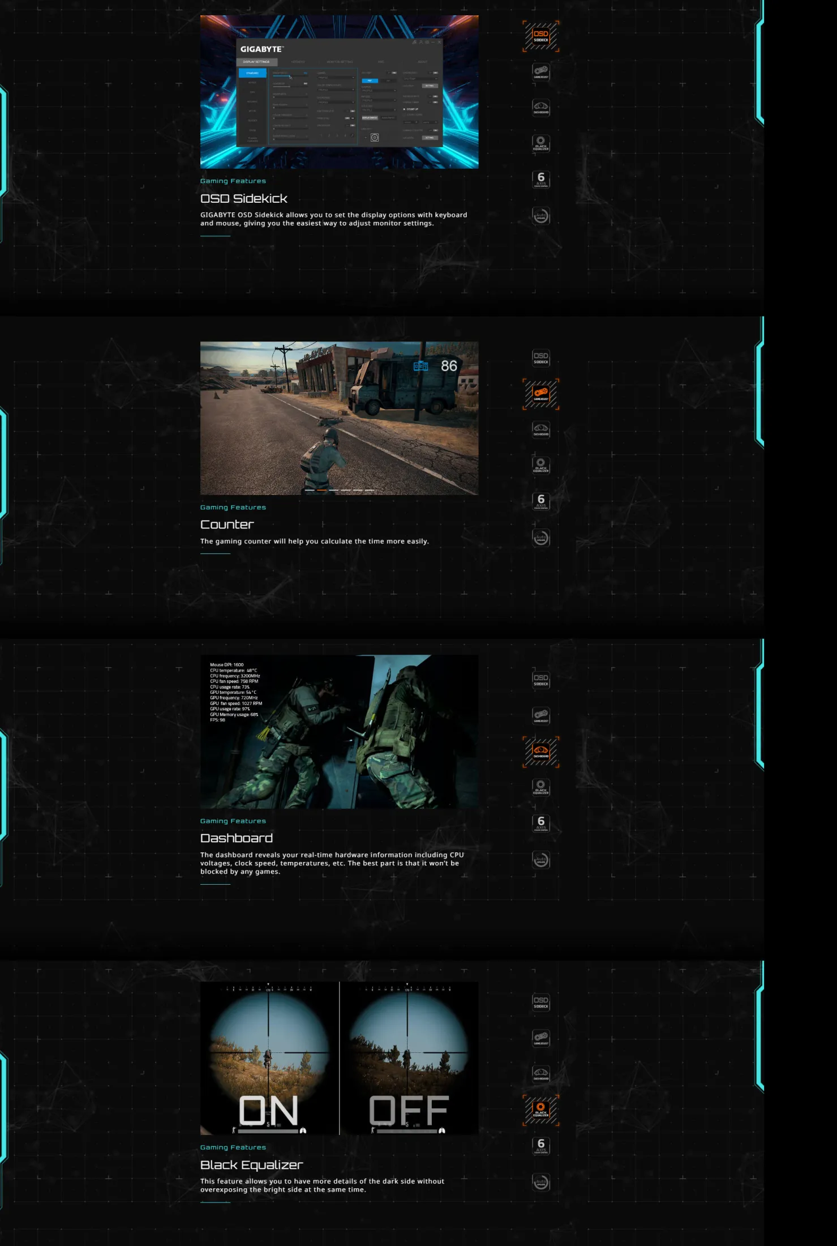Click description starting 'GIGABYTE OSD Sidekick allows you'
The width and height of the screenshot is (837, 1246).
334,219
